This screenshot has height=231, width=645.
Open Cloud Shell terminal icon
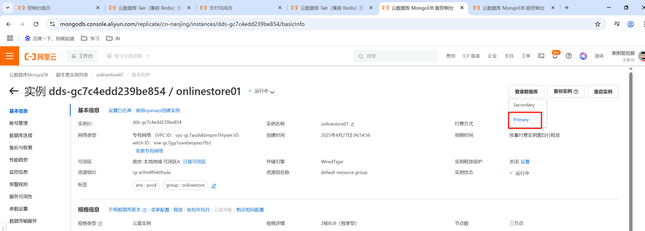coord(541,56)
